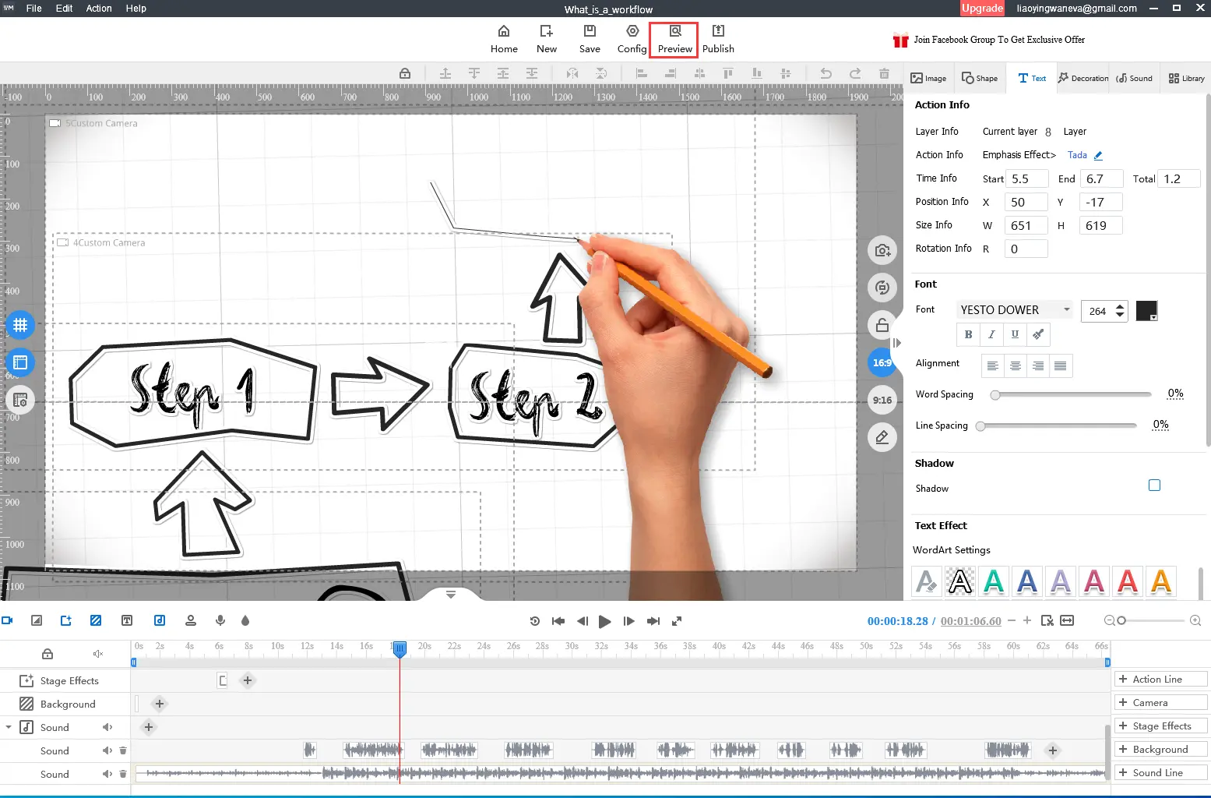Click the Preview icon in top toolbar
This screenshot has height=798, width=1211.
click(674, 38)
